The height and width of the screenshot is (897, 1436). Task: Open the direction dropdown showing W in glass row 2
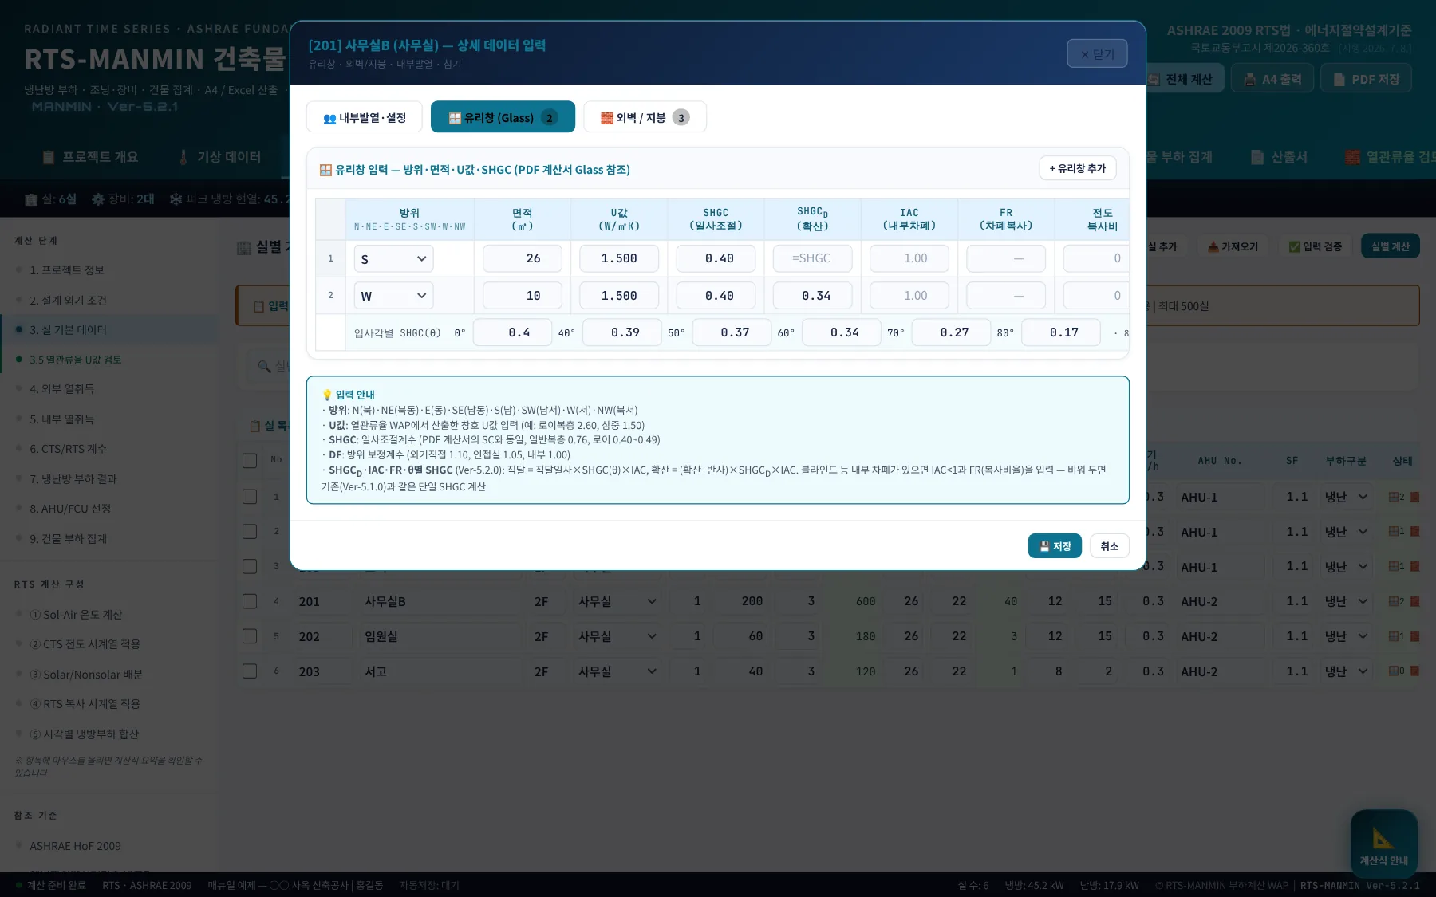(394, 296)
